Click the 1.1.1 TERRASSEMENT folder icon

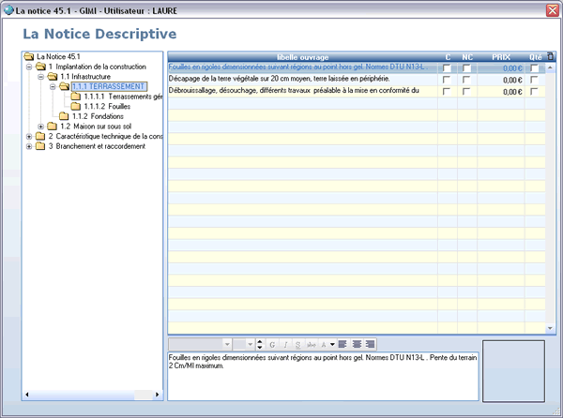pyautogui.click(x=64, y=86)
